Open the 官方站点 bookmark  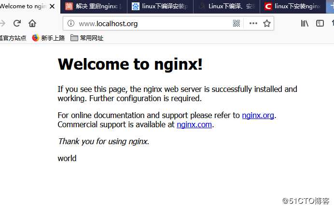tap(13, 38)
